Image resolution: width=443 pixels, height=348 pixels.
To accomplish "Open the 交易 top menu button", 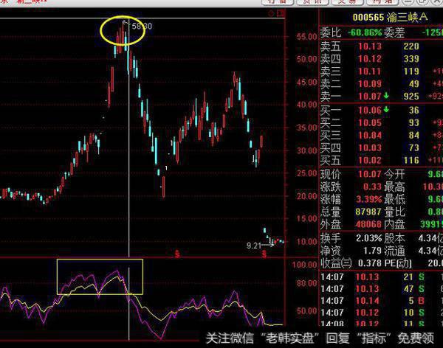I will [x=348, y=2].
